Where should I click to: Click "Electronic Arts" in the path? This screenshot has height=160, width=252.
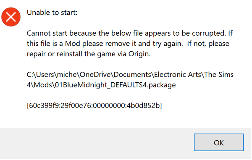177,74
